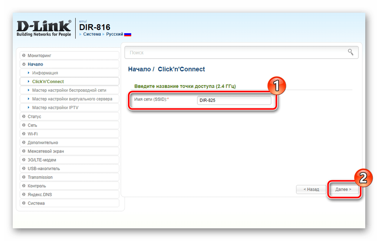Open the 3G/LTE-модем menu item

tap(69, 160)
